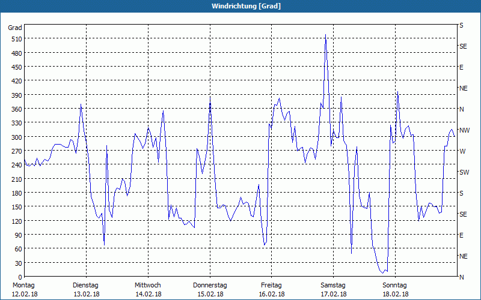Click the 390 value on the left axis
The image size is (481, 300).
17,95
